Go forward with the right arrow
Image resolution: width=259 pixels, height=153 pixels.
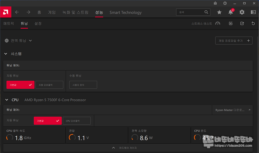[x=28, y=12]
